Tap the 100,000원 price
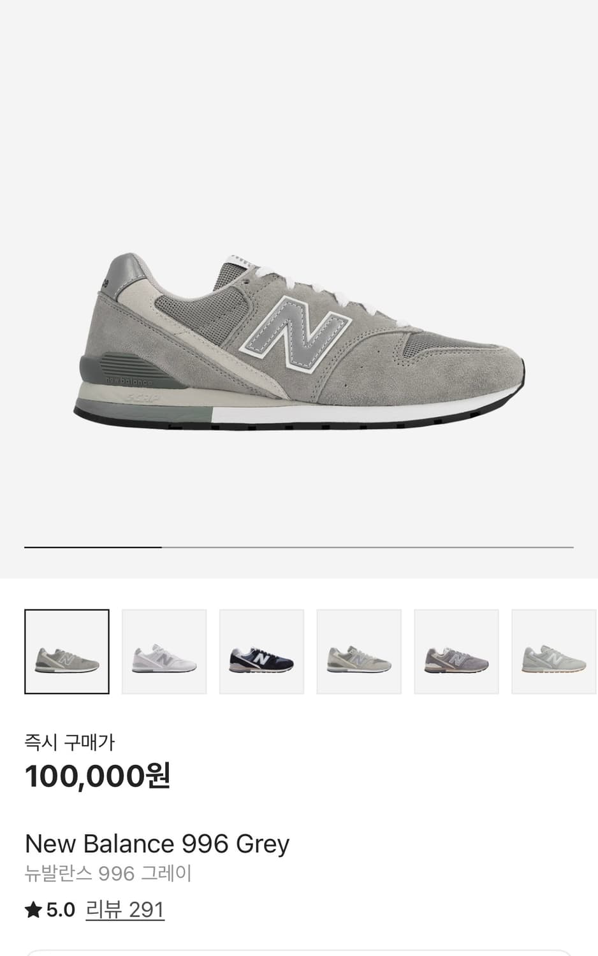This screenshot has height=956, width=598. (x=98, y=776)
